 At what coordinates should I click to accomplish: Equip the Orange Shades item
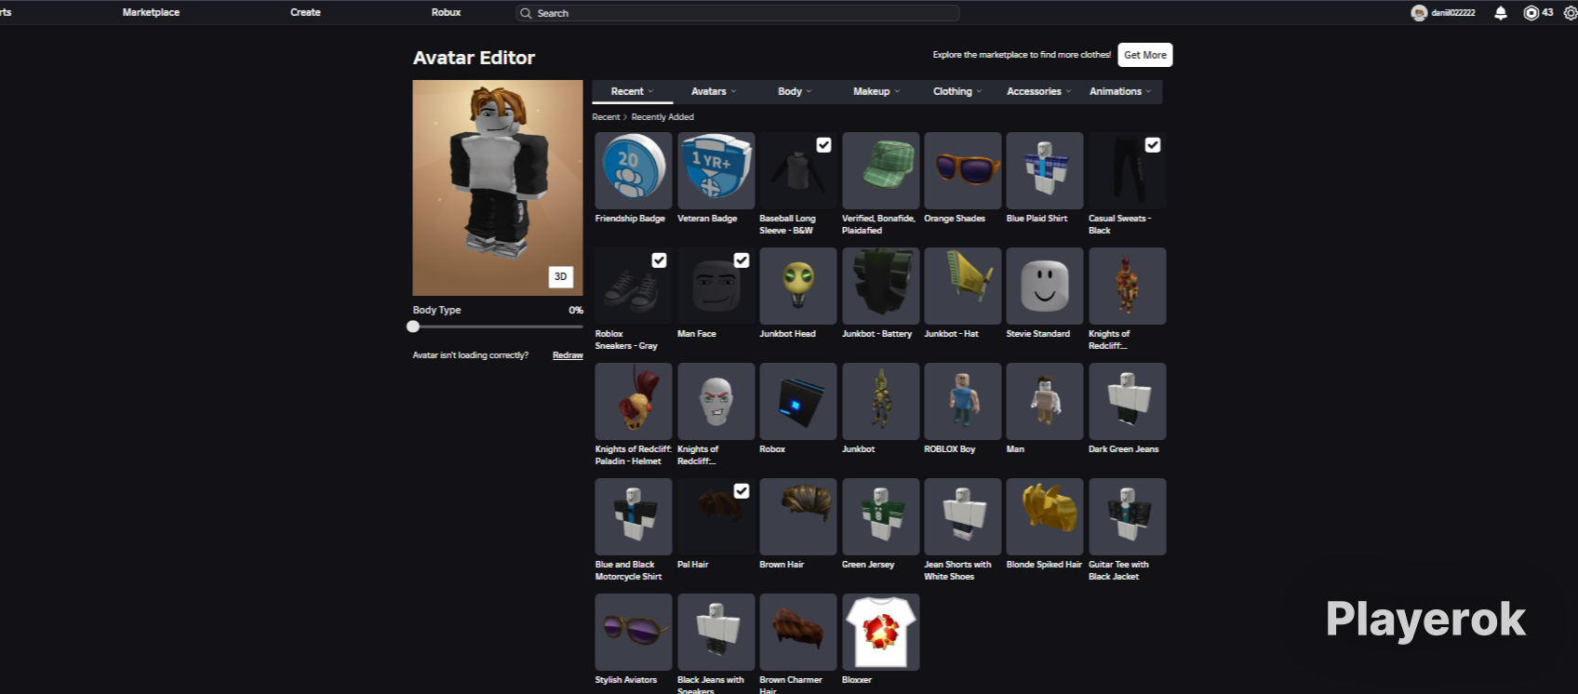pyautogui.click(x=963, y=170)
